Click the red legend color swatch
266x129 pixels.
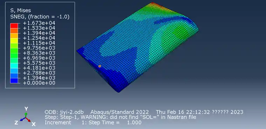(14, 26)
